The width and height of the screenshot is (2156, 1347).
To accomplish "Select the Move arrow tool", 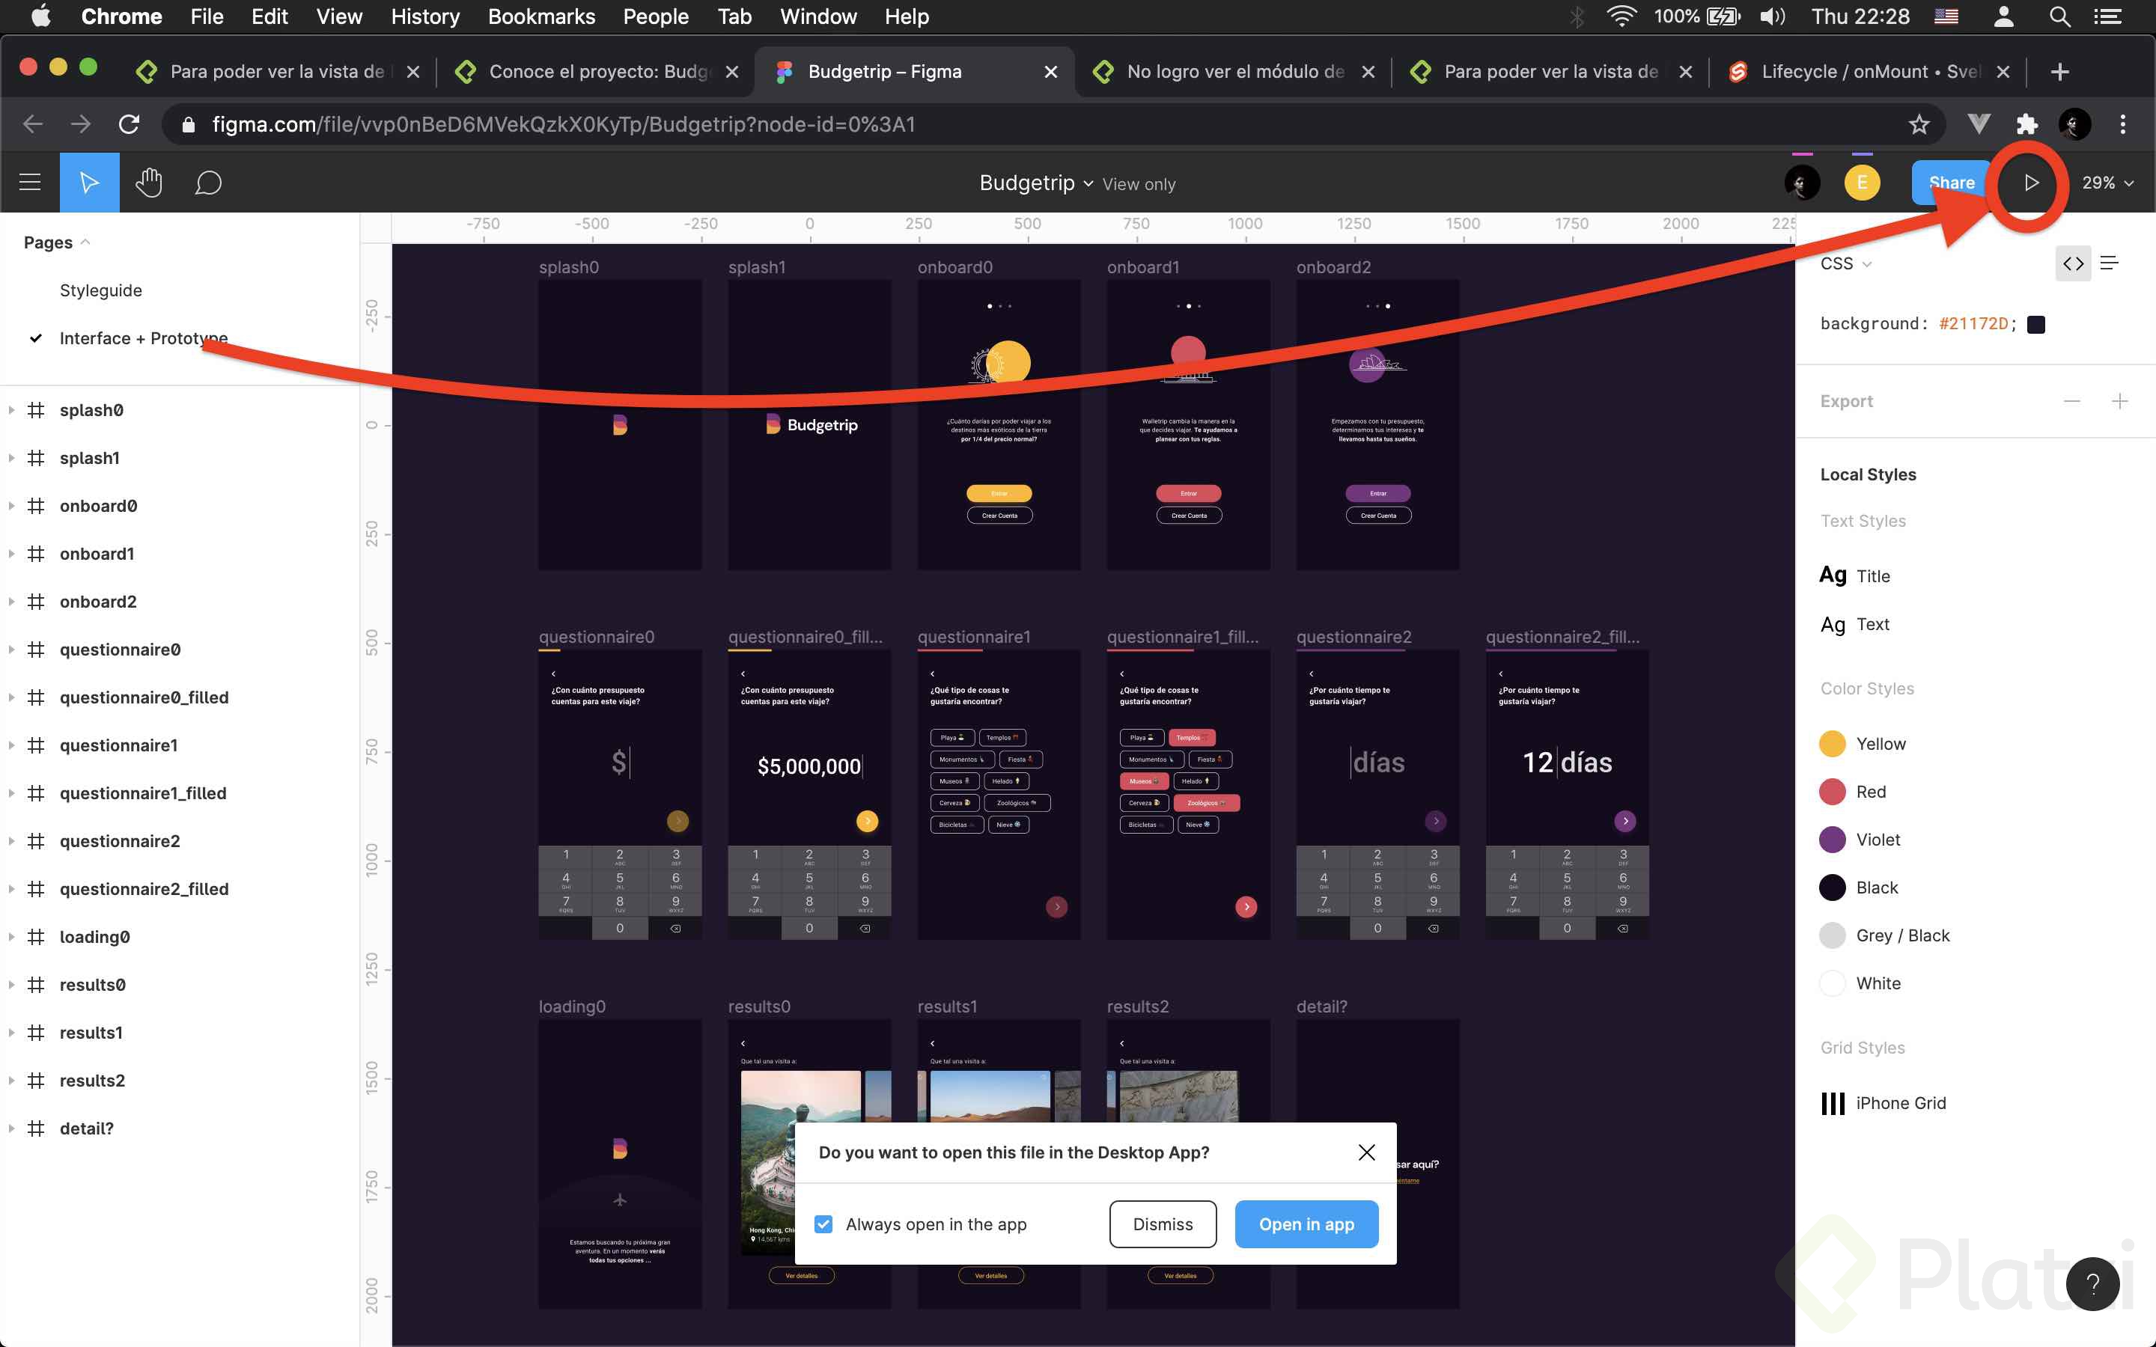I will tap(89, 183).
